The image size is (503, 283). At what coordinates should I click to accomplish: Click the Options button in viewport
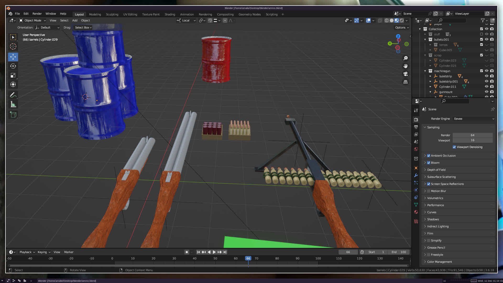(x=402, y=28)
